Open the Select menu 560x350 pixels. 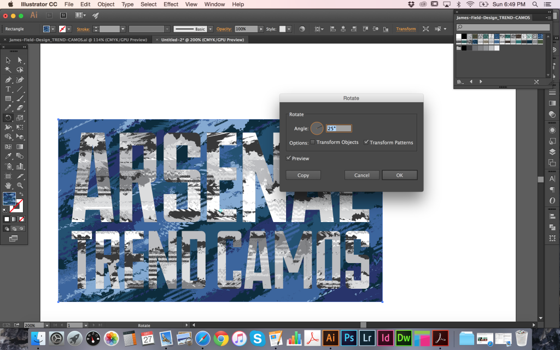(x=149, y=4)
